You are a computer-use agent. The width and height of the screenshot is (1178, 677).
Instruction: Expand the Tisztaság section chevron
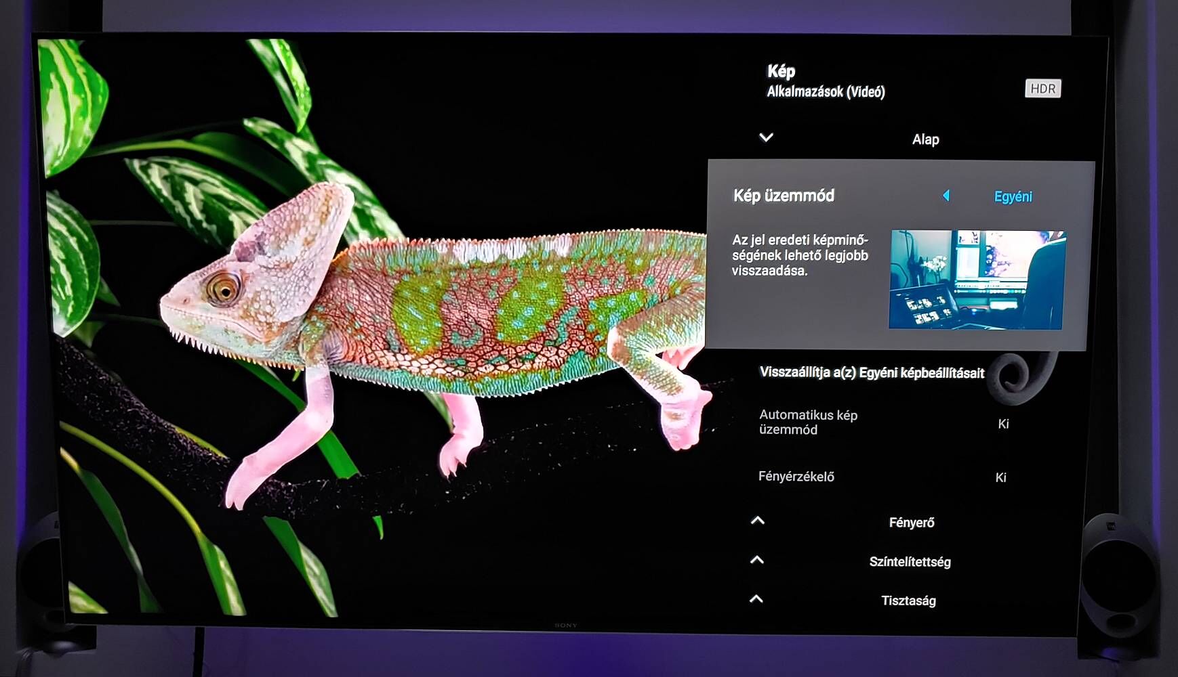coord(756,599)
